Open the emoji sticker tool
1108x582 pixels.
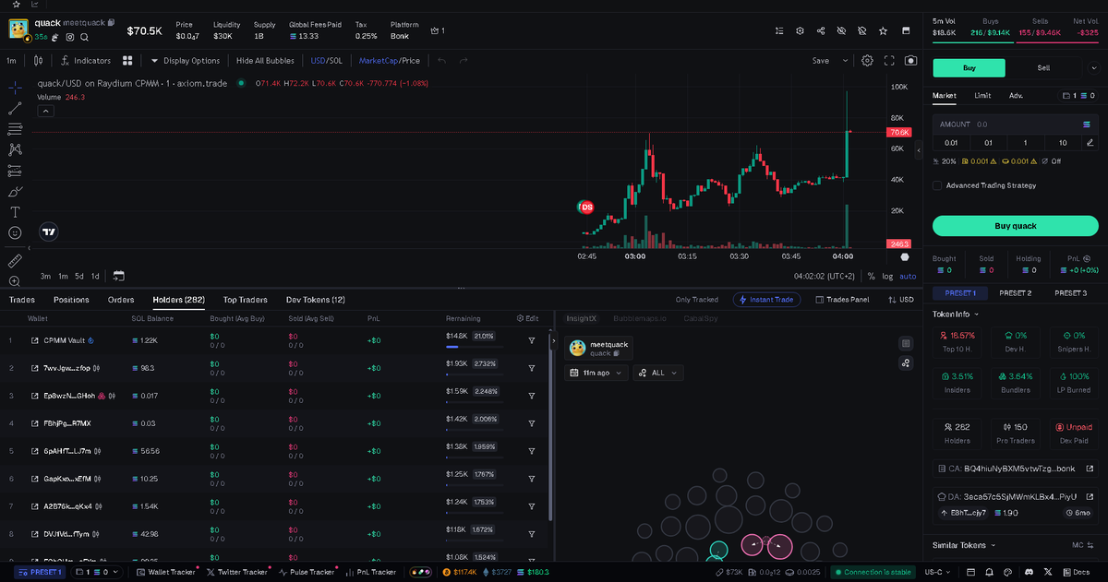15,233
